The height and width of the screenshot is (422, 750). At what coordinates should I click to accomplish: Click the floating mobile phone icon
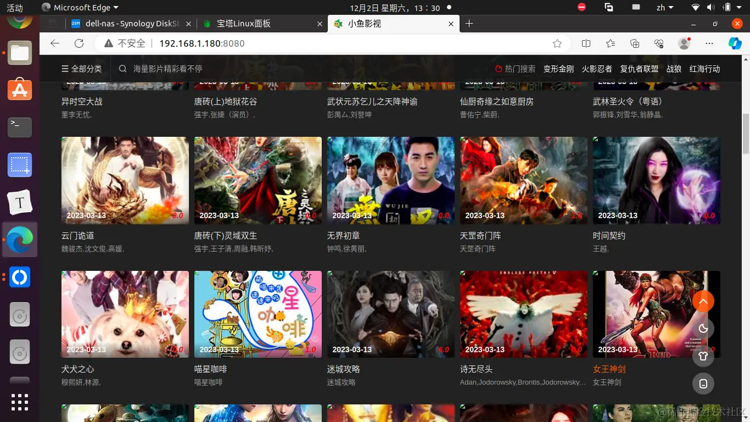pyautogui.click(x=703, y=384)
